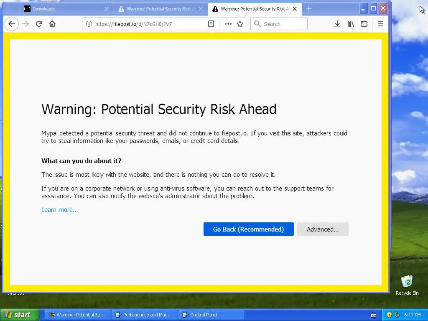Click the on-screen keyboard tray icon
This screenshot has width=428, height=321.
click(374, 315)
